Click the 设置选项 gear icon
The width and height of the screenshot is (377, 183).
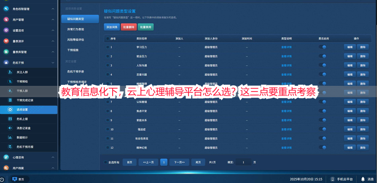pyautogui.click(x=6, y=30)
